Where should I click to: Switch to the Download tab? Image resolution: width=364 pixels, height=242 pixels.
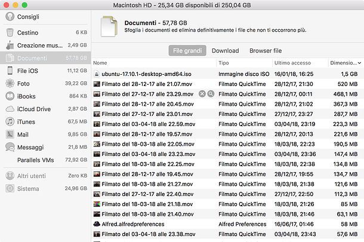click(225, 50)
